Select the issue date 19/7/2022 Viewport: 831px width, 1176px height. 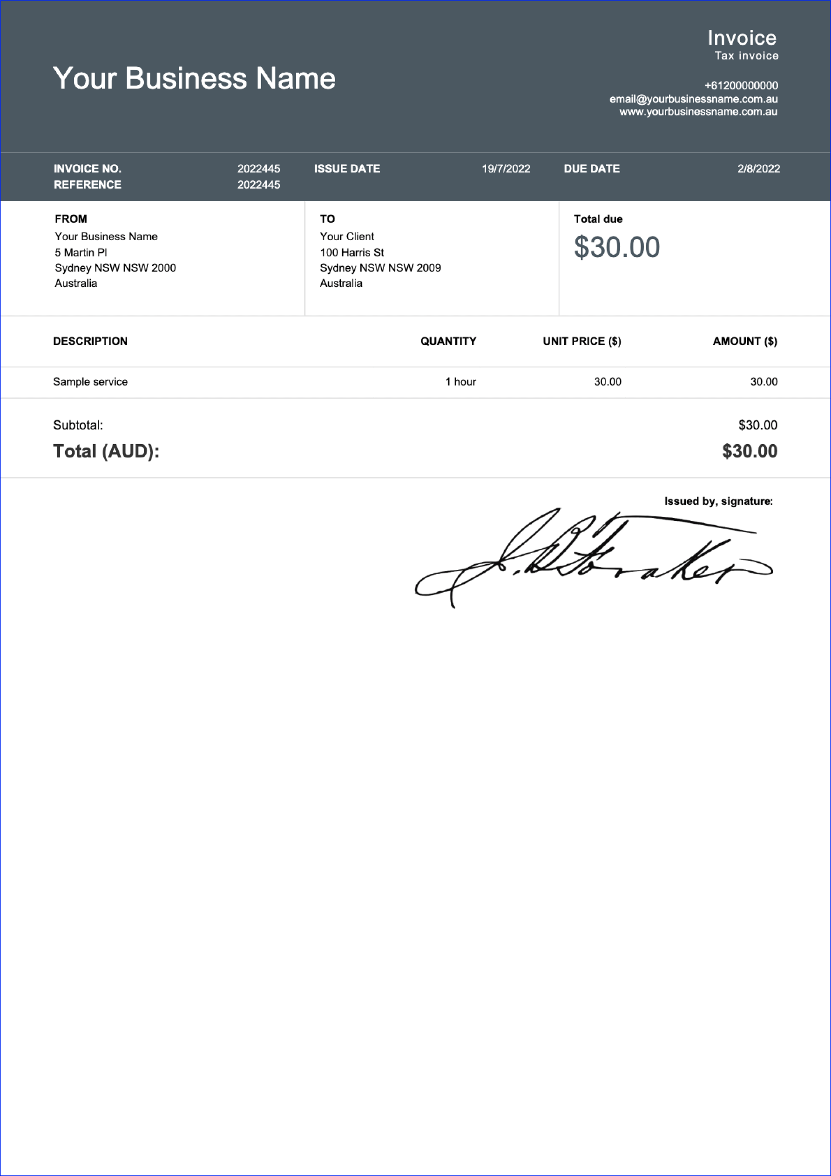click(505, 168)
